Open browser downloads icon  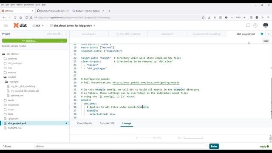click(209, 17)
